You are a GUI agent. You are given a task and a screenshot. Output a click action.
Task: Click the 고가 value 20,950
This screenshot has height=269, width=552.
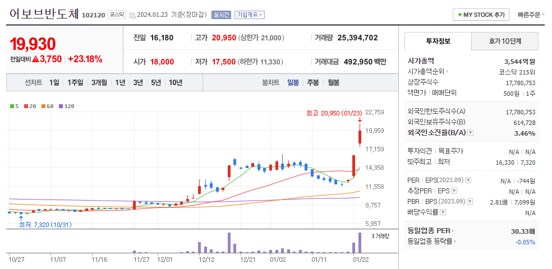pos(224,38)
